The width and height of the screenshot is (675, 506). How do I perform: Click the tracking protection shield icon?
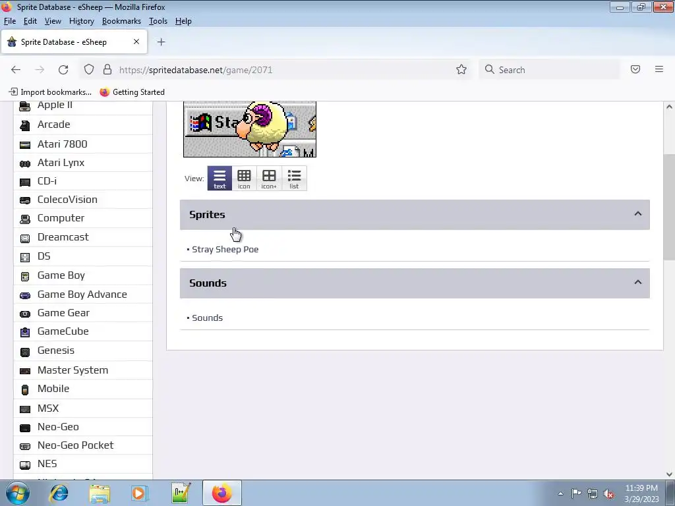[x=89, y=70]
